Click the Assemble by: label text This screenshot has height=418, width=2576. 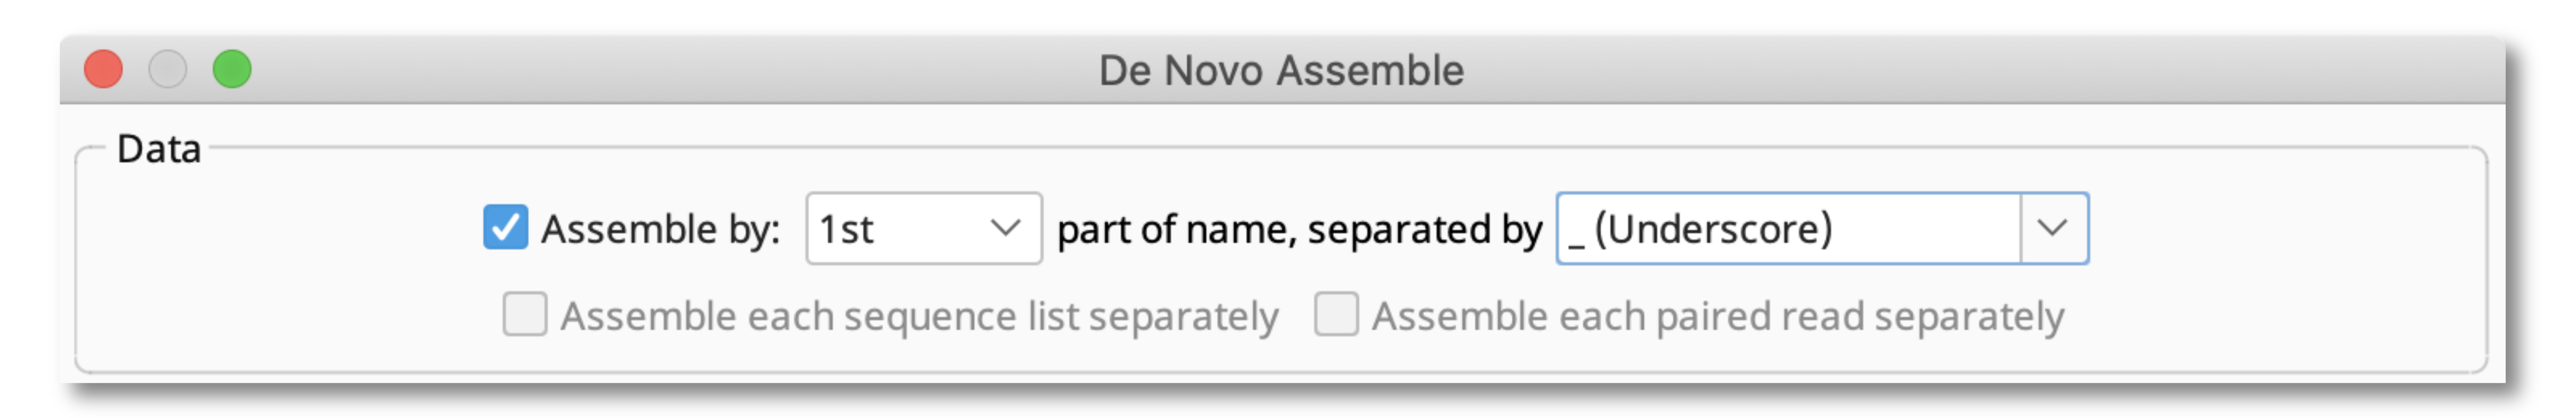660,229
